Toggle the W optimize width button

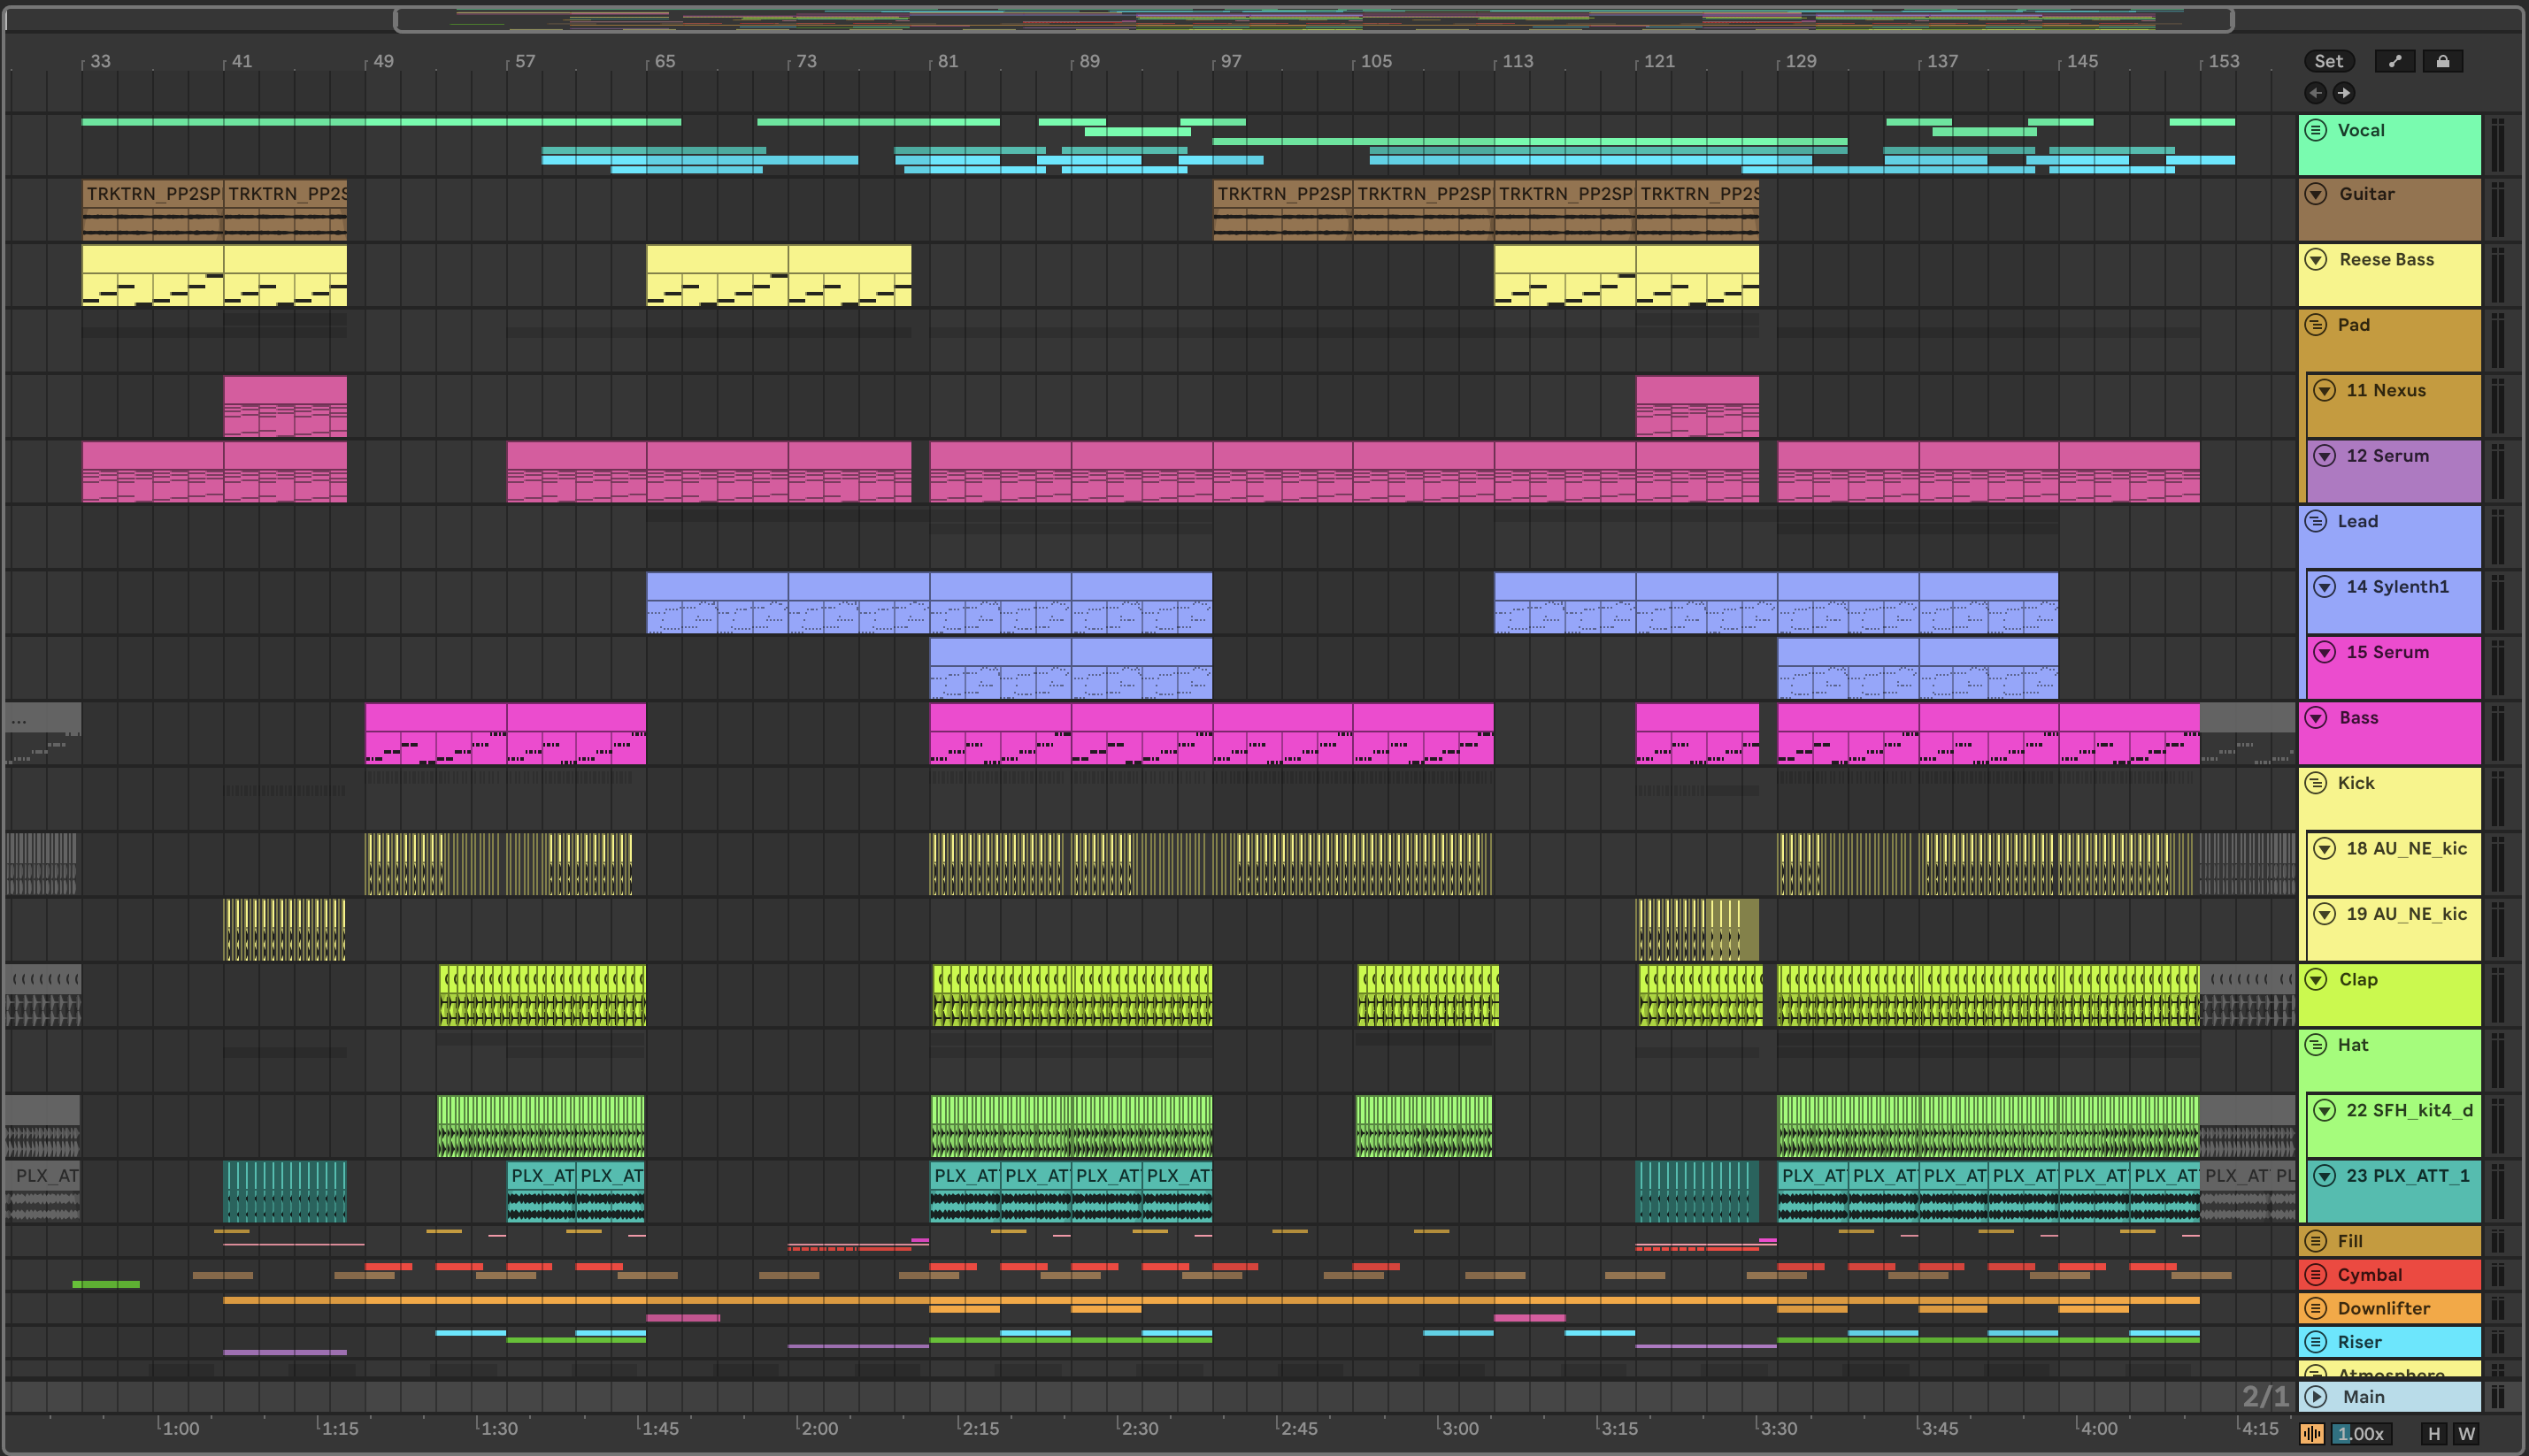tap(2467, 1434)
